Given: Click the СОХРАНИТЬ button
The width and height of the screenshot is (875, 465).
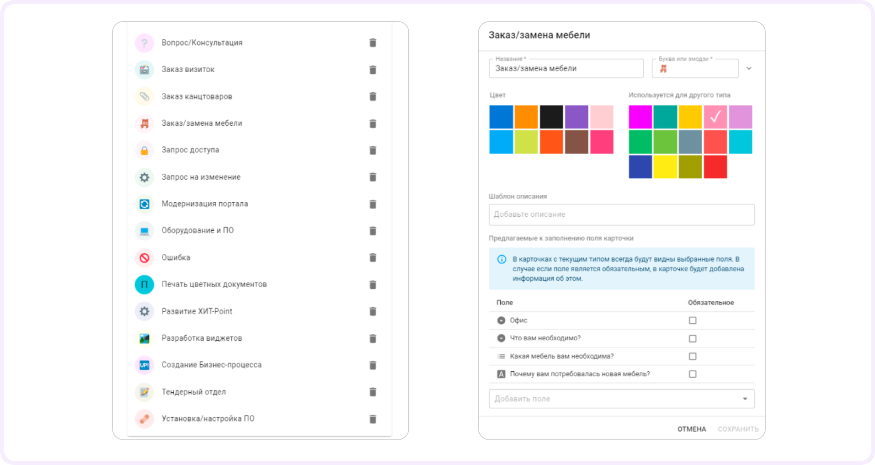Looking at the screenshot, I should click(738, 429).
